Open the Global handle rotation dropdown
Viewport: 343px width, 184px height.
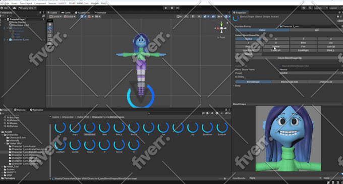click(70, 17)
